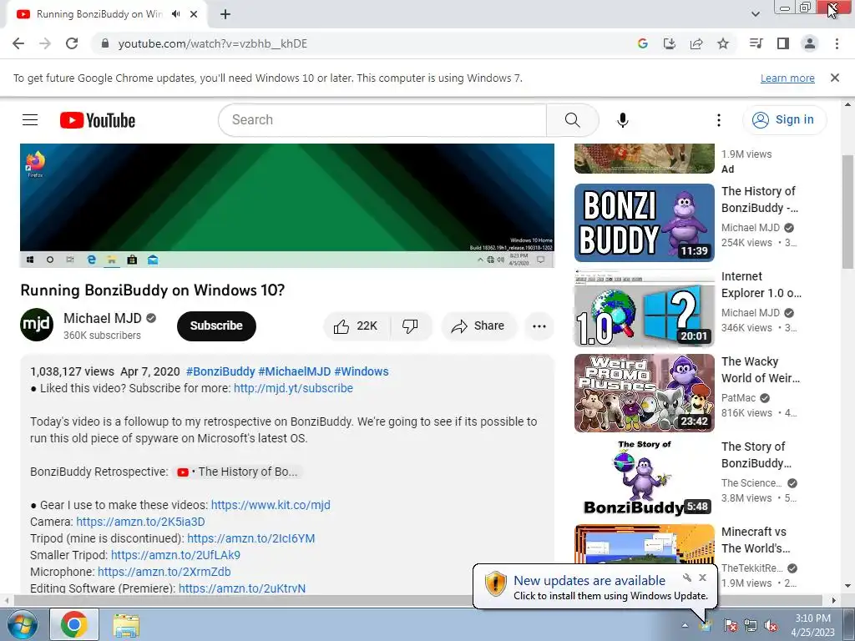The height and width of the screenshot is (641, 855).
Task: Open Chrome's media control icon
Action: [x=756, y=43]
